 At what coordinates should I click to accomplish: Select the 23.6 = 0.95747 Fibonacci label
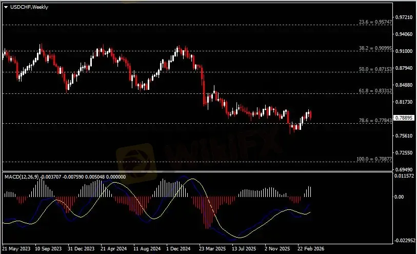tap(375, 23)
